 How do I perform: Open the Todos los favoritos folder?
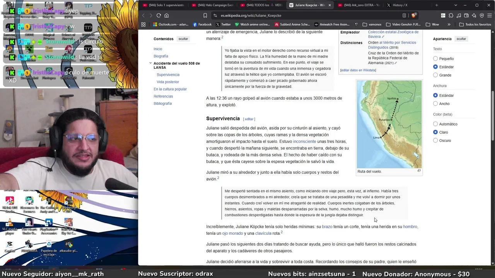tap(475, 24)
